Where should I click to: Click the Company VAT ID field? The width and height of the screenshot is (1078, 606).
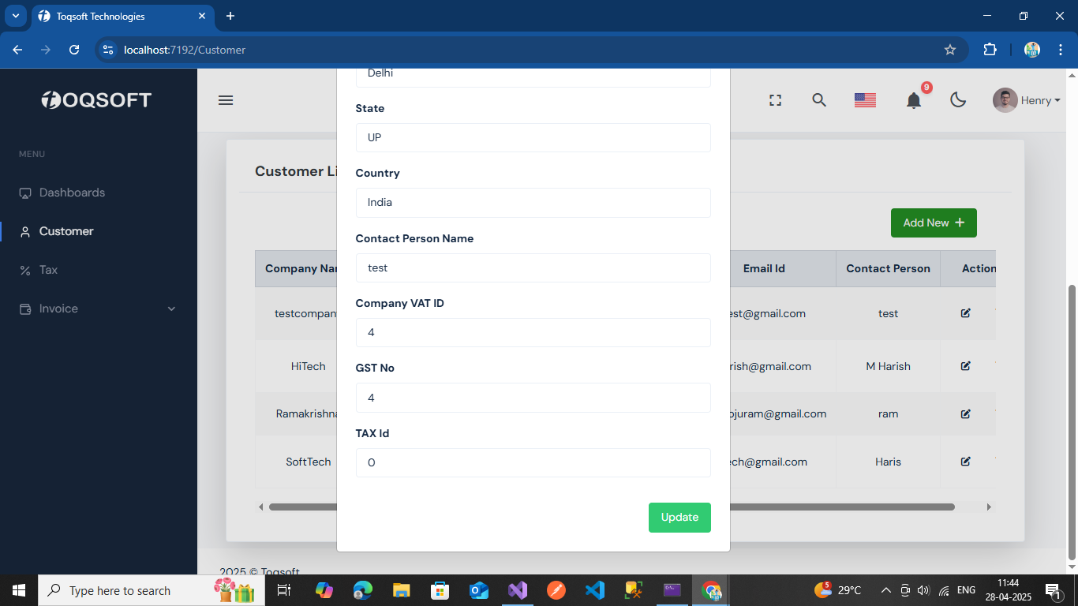533,332
